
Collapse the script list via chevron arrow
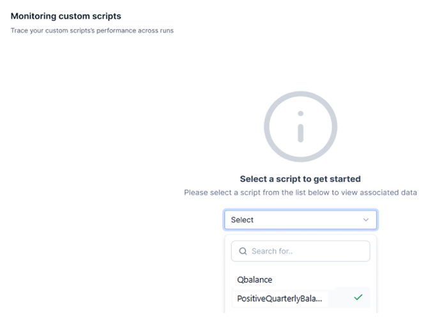pyautogui.click(x=366, y=220)
